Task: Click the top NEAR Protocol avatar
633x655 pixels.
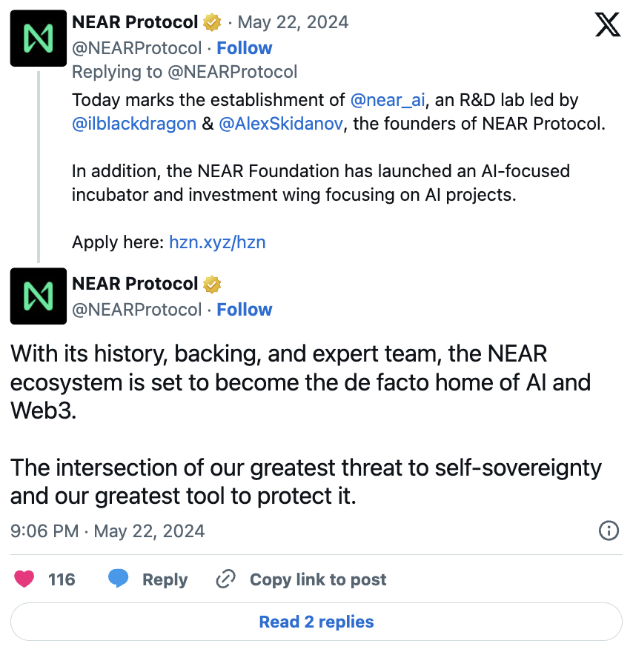Action: 39,39
